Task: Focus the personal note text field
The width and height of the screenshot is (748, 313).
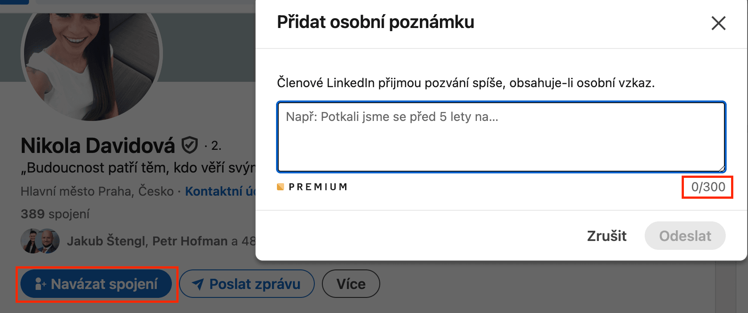Action: [x=501, y=137]
